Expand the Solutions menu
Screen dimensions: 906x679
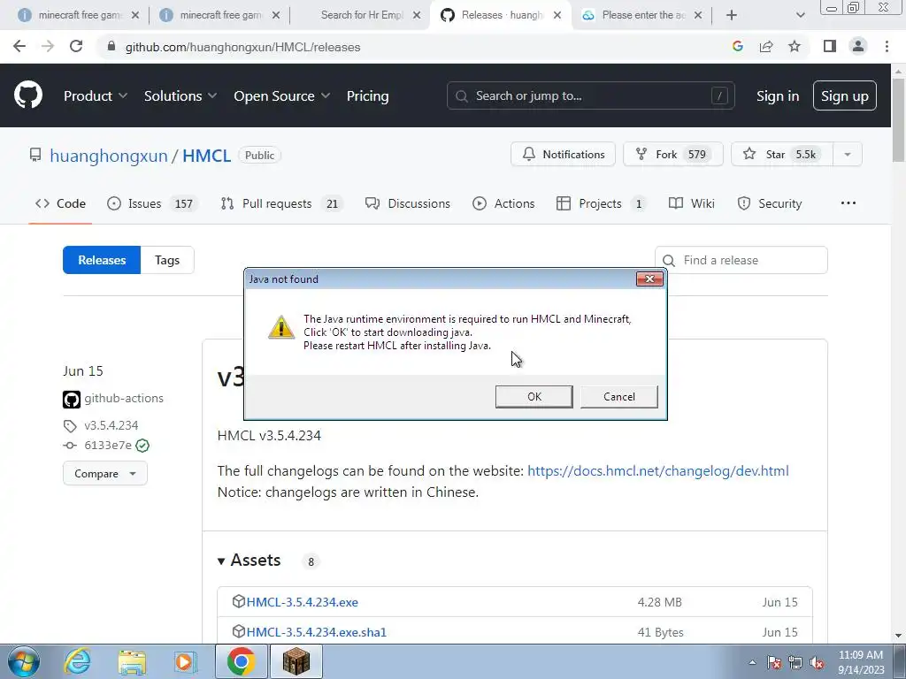[x=180, y=95]
